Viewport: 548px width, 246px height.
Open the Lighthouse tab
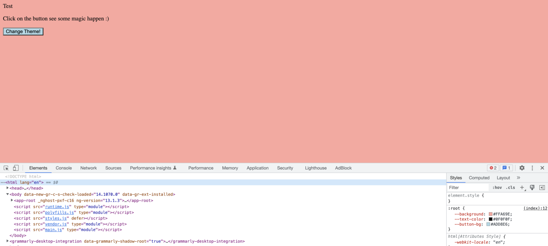tap(315, 168)
